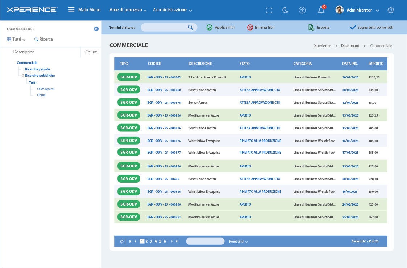Toggle dark mode with the moon icon
The image size is (407, 268).
tap(286, 10)
